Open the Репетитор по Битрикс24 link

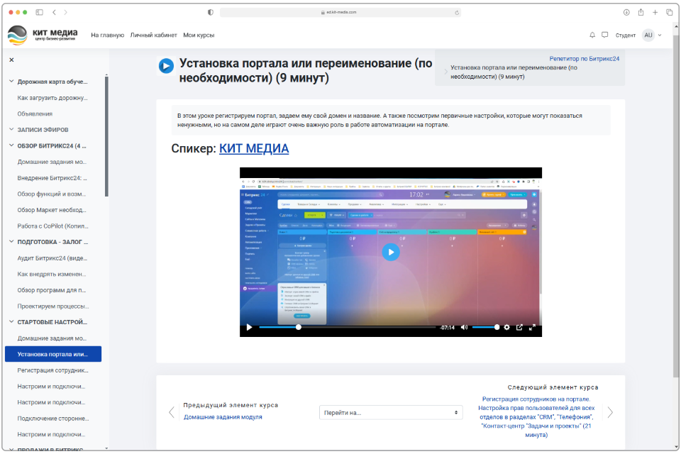click(x=584, y=59)
